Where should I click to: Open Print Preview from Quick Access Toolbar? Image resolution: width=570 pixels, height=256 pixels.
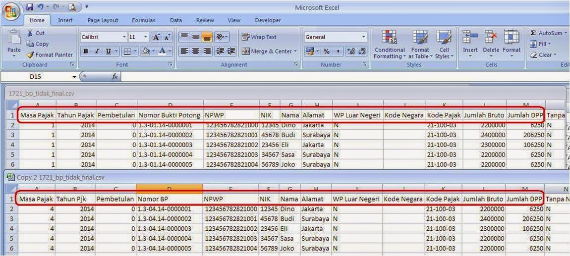click(71, 7)
